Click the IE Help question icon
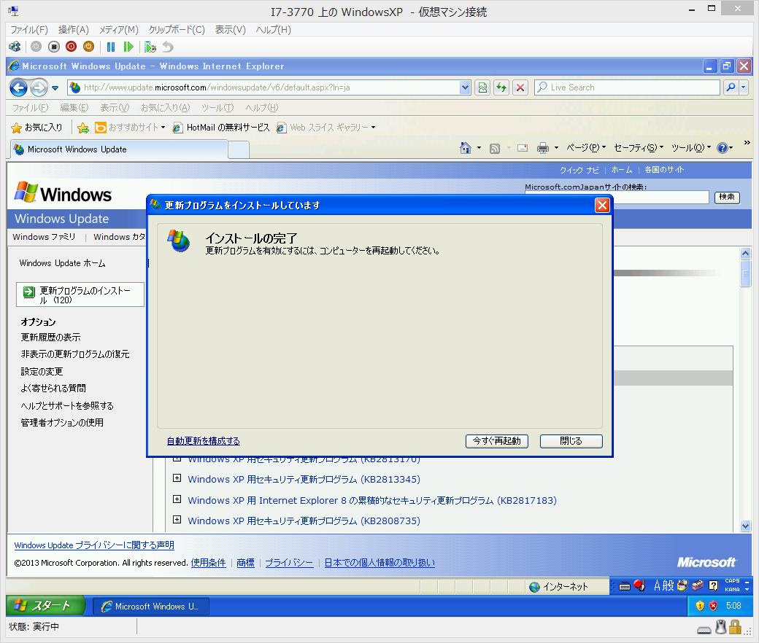 (723, 148)
